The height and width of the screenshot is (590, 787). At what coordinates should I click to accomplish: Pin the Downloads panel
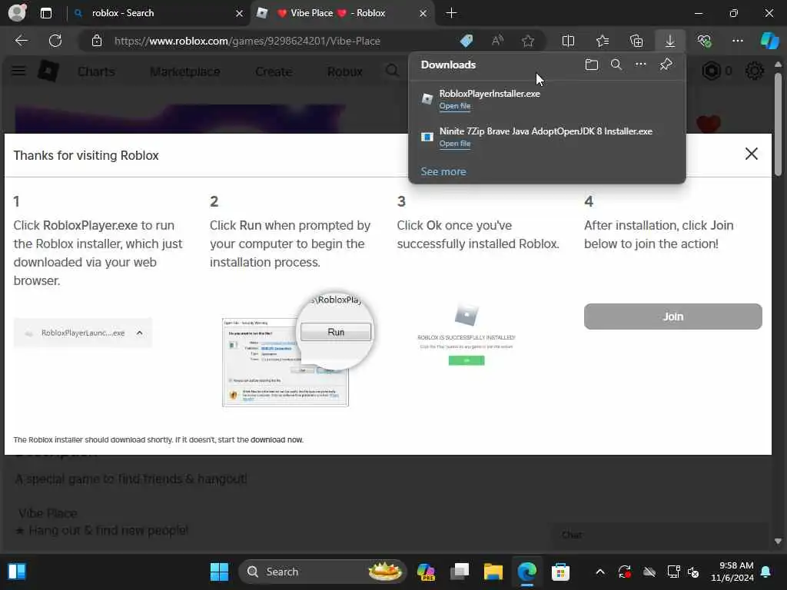tap(666, 65)
